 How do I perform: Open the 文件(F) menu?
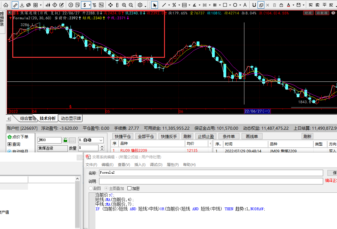[x=91, y=165]
